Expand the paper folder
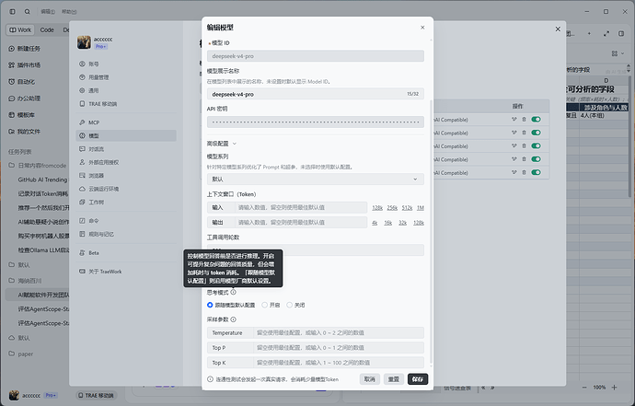Viewport: 635px width, 406px height. pyautogui.click(x=21, y=354)
